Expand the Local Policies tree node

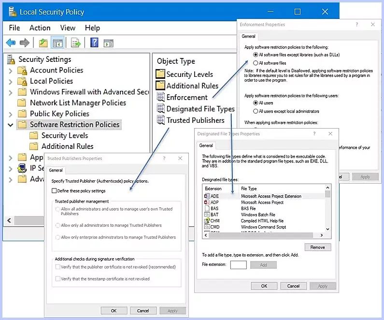(10, 82)
